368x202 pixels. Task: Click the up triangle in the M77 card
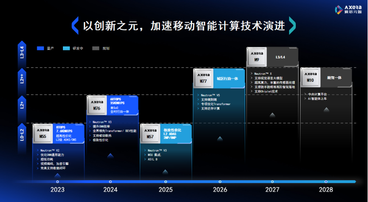point(220,139)
